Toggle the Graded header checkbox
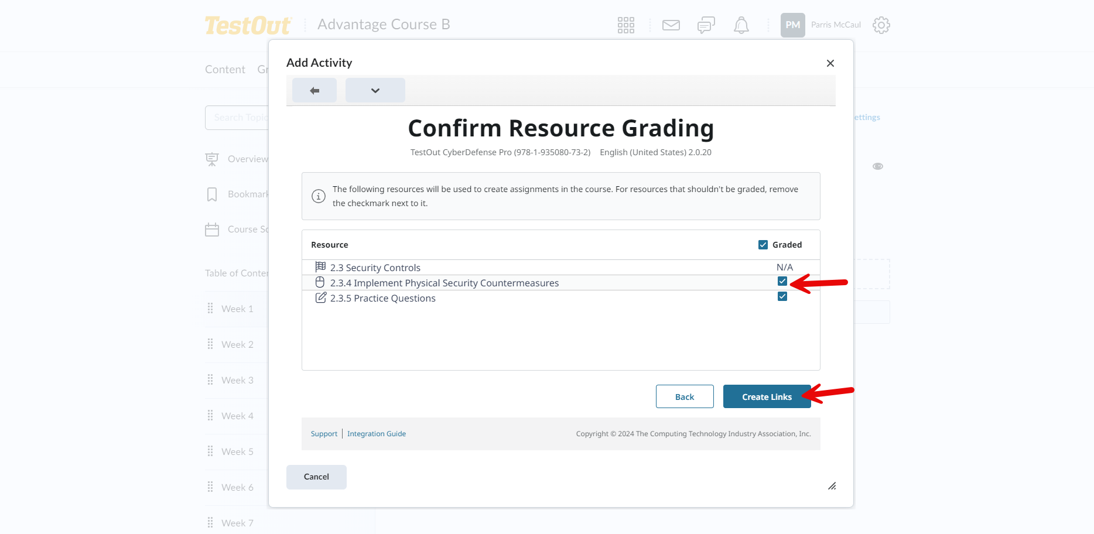1094x534 pixels. 763,244
